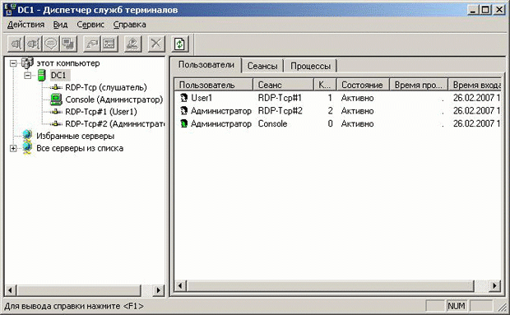Switch to the Пользователи tab
This screenshot has width=510, height=315.
pyautogui.click(x=206, y=65)
